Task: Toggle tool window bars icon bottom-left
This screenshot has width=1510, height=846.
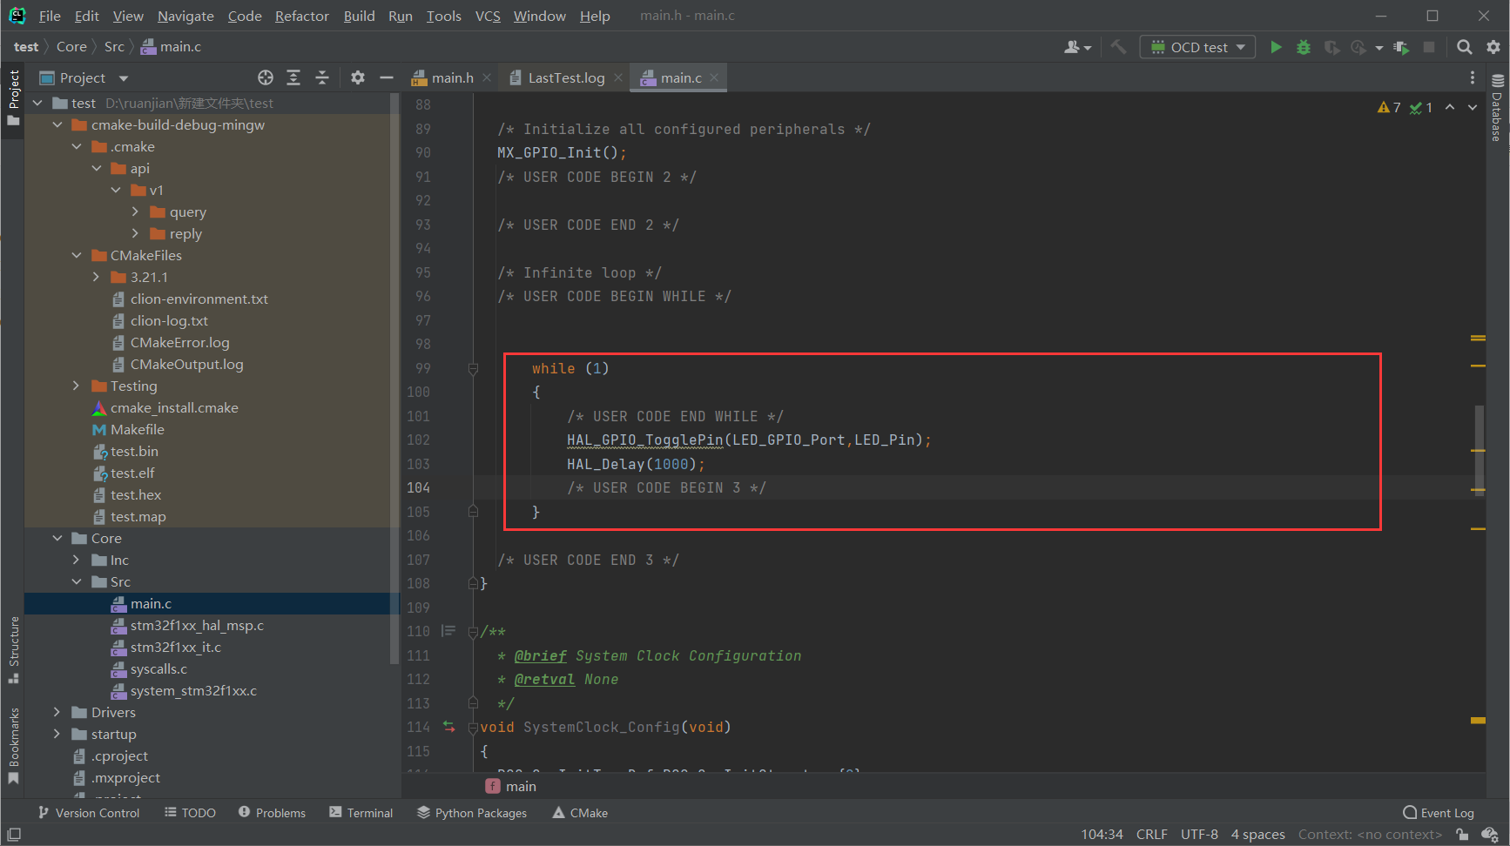Action: (14, 834)
